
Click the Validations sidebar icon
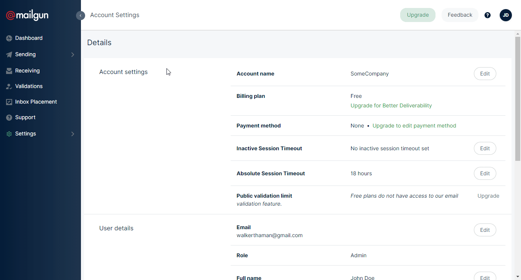(9, 87)
